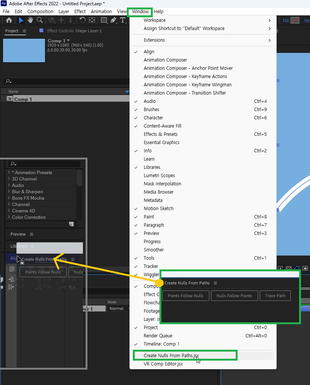310x385 pixels.
Task: Open menu icon beside Trace Path panel title
Action: pos(215,283)
